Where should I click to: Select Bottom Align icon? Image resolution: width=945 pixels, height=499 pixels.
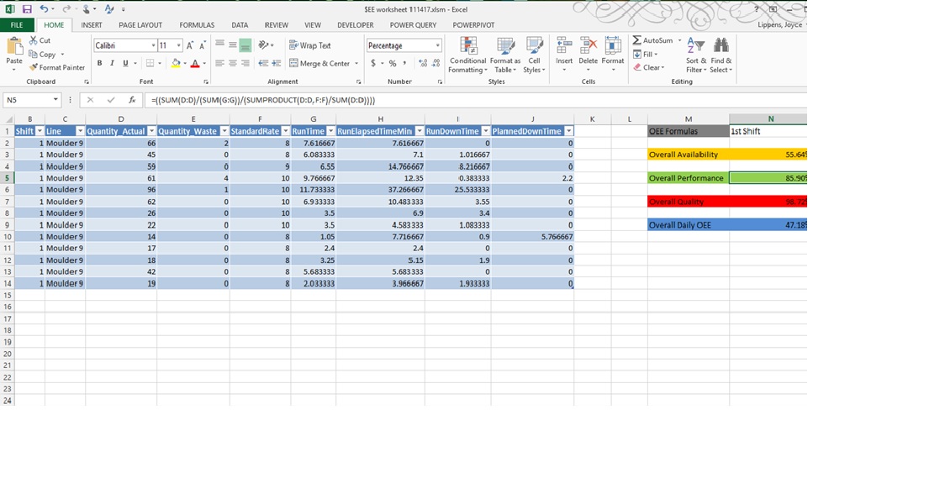(245, 45)
